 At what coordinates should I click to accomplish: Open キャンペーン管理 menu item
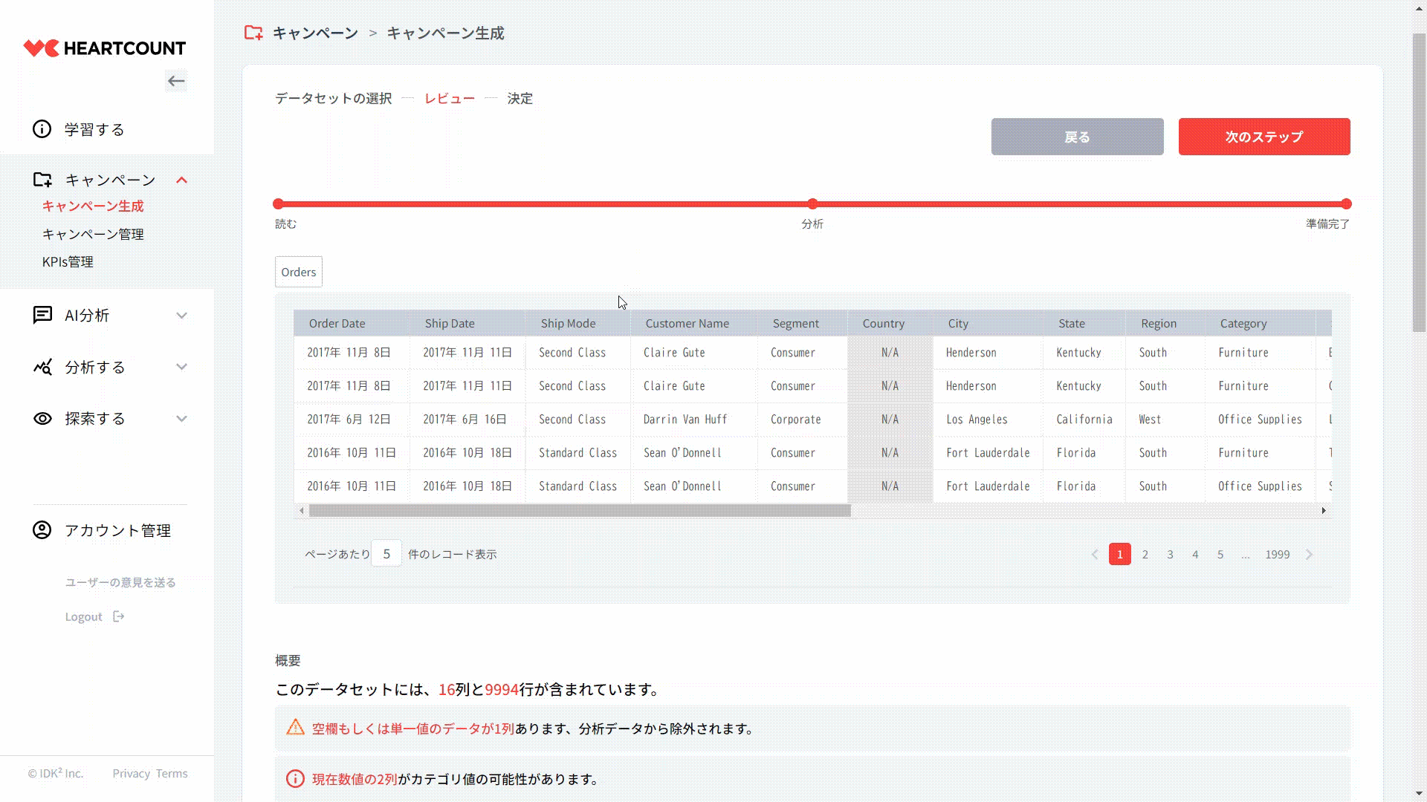coord(93,234)
